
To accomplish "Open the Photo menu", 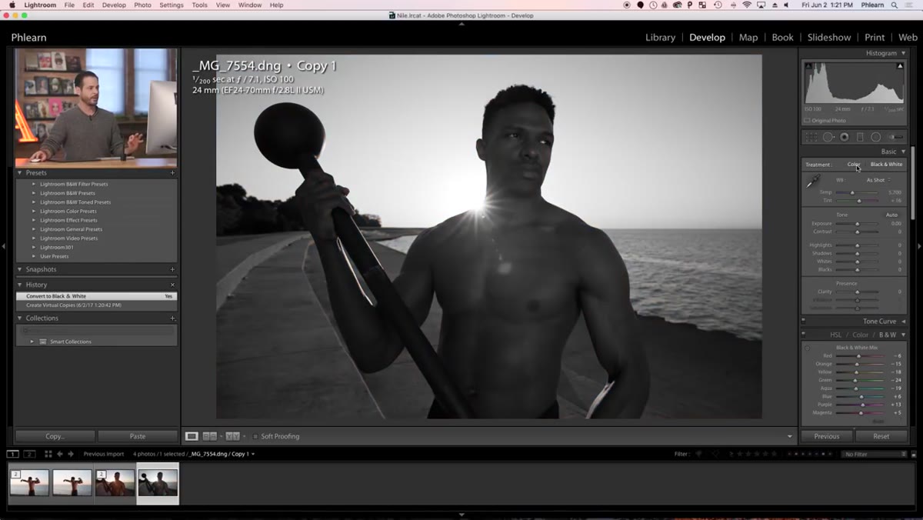I will click(142, 5).
